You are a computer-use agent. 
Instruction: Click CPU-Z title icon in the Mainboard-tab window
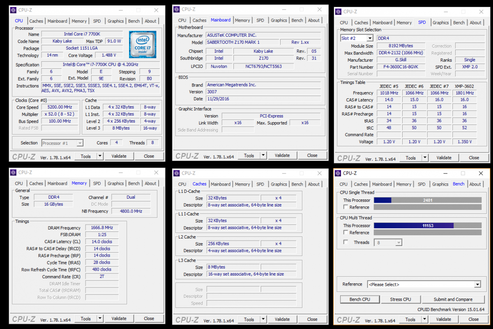point(177,9)
